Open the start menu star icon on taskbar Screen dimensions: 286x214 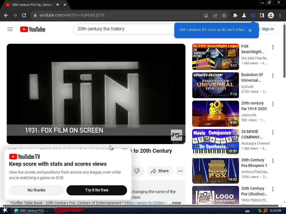click(5, 210)
